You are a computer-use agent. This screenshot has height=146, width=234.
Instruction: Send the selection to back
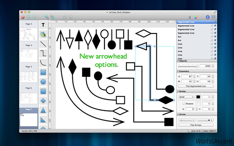[52, 17]
